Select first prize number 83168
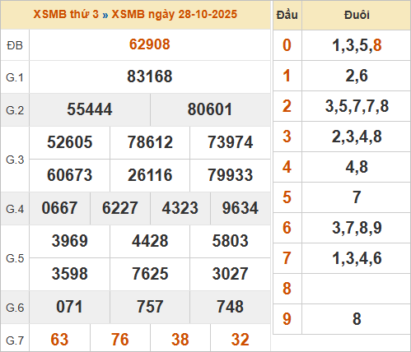Viewport: 411px width, 352px height. (x=150, y=76)
